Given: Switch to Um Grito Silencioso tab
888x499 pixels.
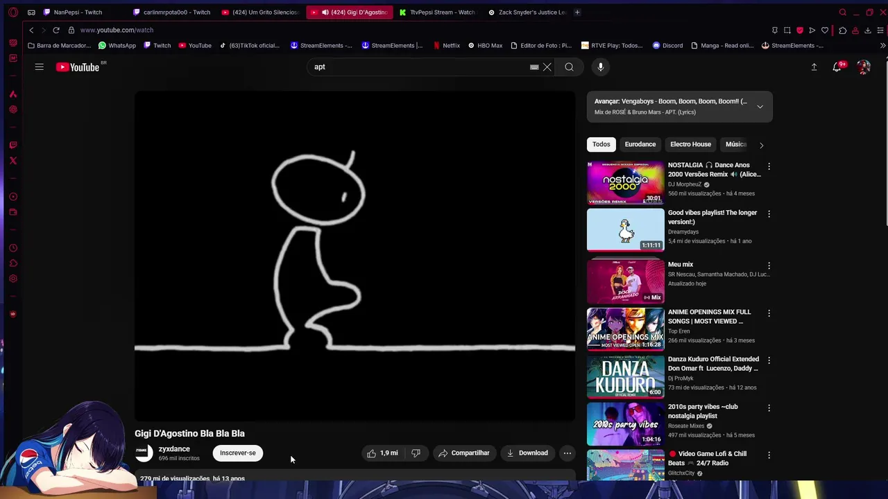Looking at the screenshot, I should 262,12.
